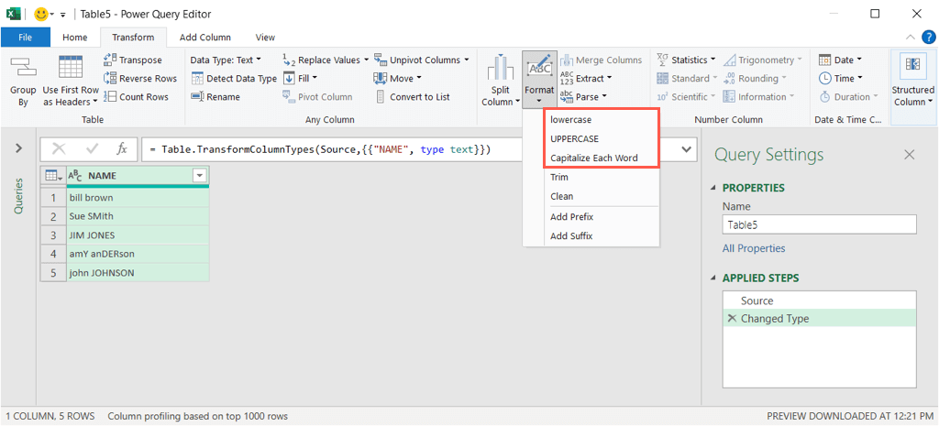Select the cell "JIM JONES"
939x426 pixels.
tap(138, 235)
